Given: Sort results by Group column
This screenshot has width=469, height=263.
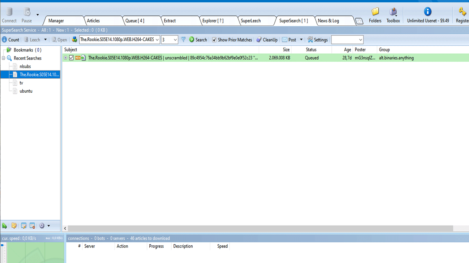Looking at the screenshot, I should click(423, 50).
